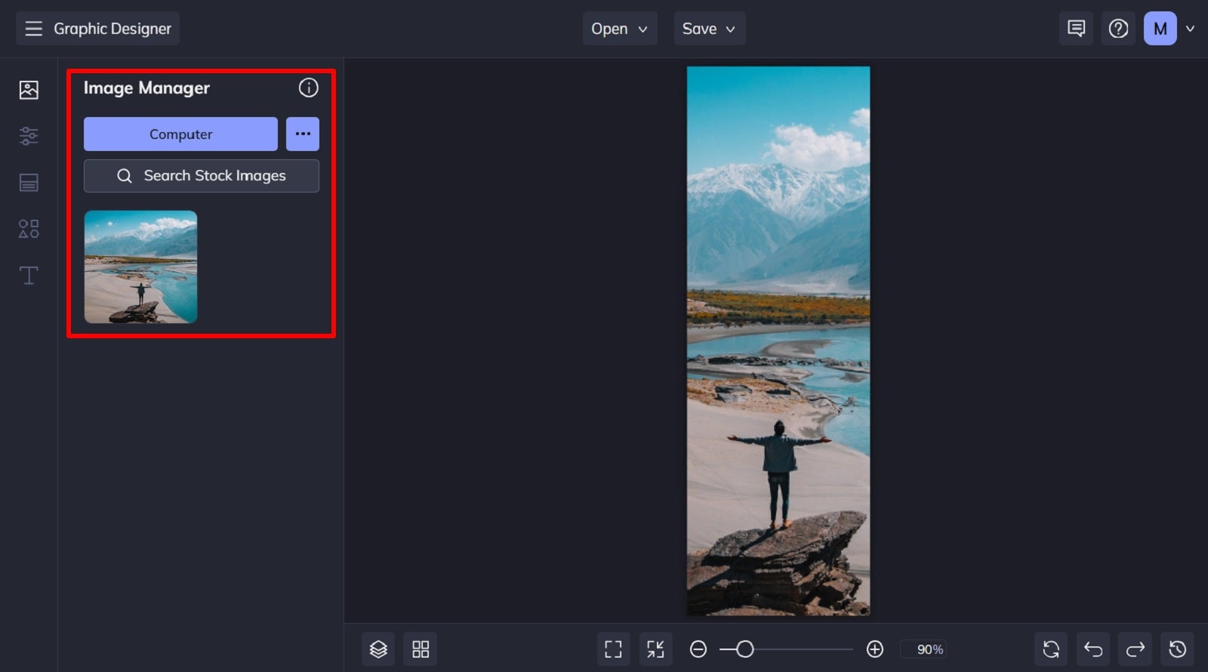Open the feedback comments icon
Image resolution: width=1208 pixels, height=672 pixels.
(x=1076, y=29)
